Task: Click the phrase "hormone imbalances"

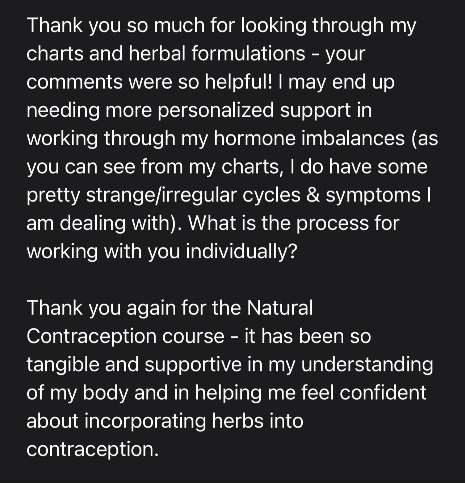Action: click(309, 138)
